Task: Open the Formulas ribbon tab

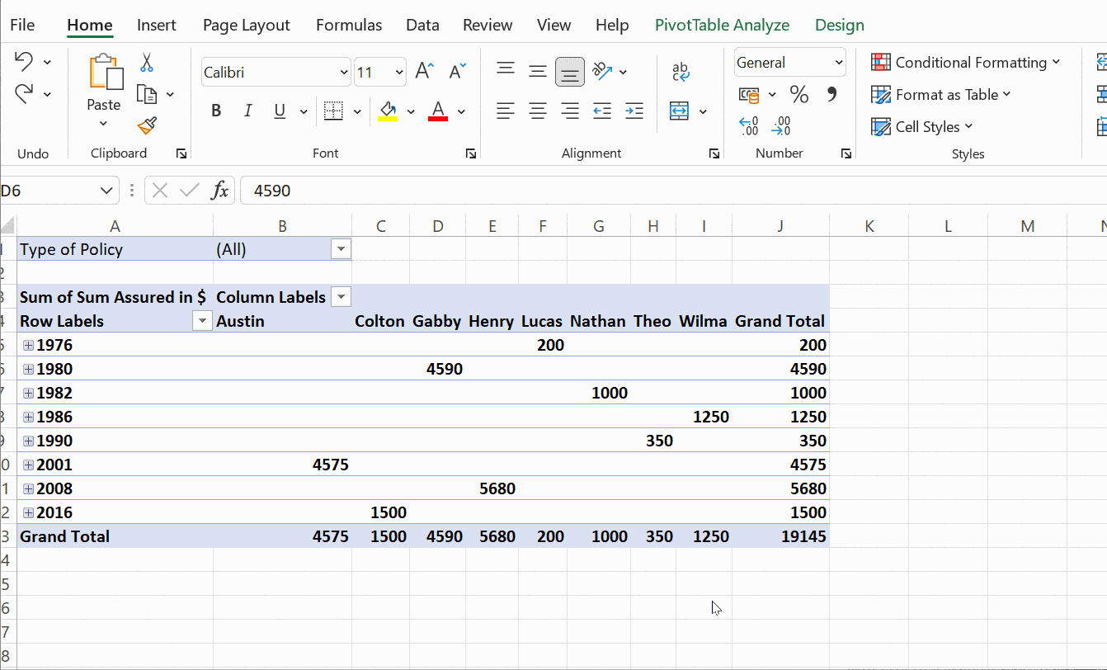Action: [x=349, y=25]
